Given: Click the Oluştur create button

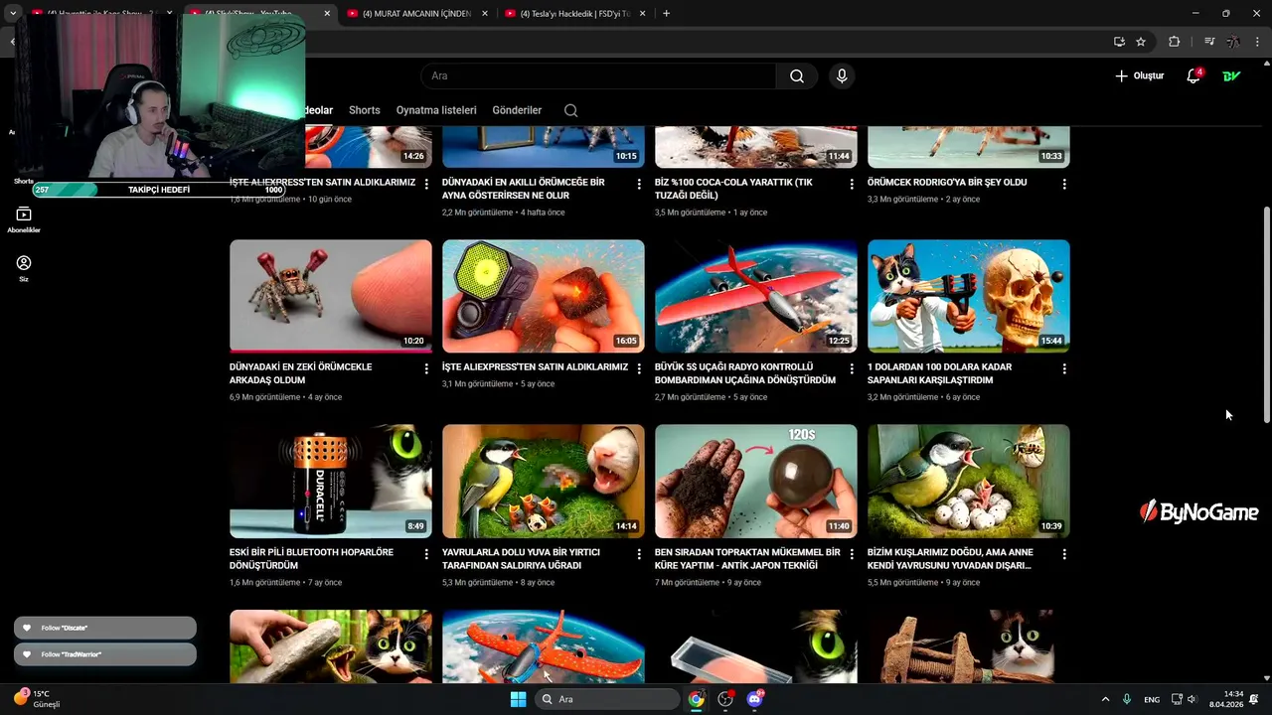Looking at the screenshot, I should pyautogui.click(x=1139, y=76).
